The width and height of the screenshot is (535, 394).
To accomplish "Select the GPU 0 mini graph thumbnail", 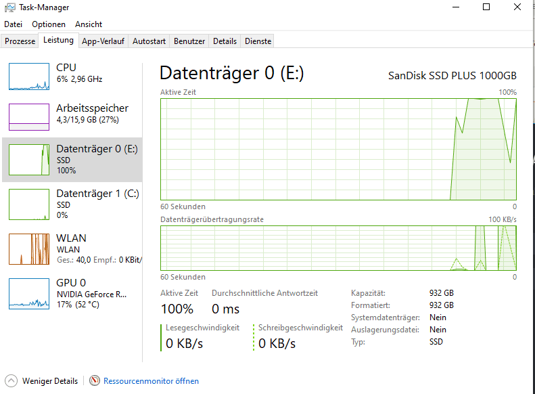I will [29, 294].
